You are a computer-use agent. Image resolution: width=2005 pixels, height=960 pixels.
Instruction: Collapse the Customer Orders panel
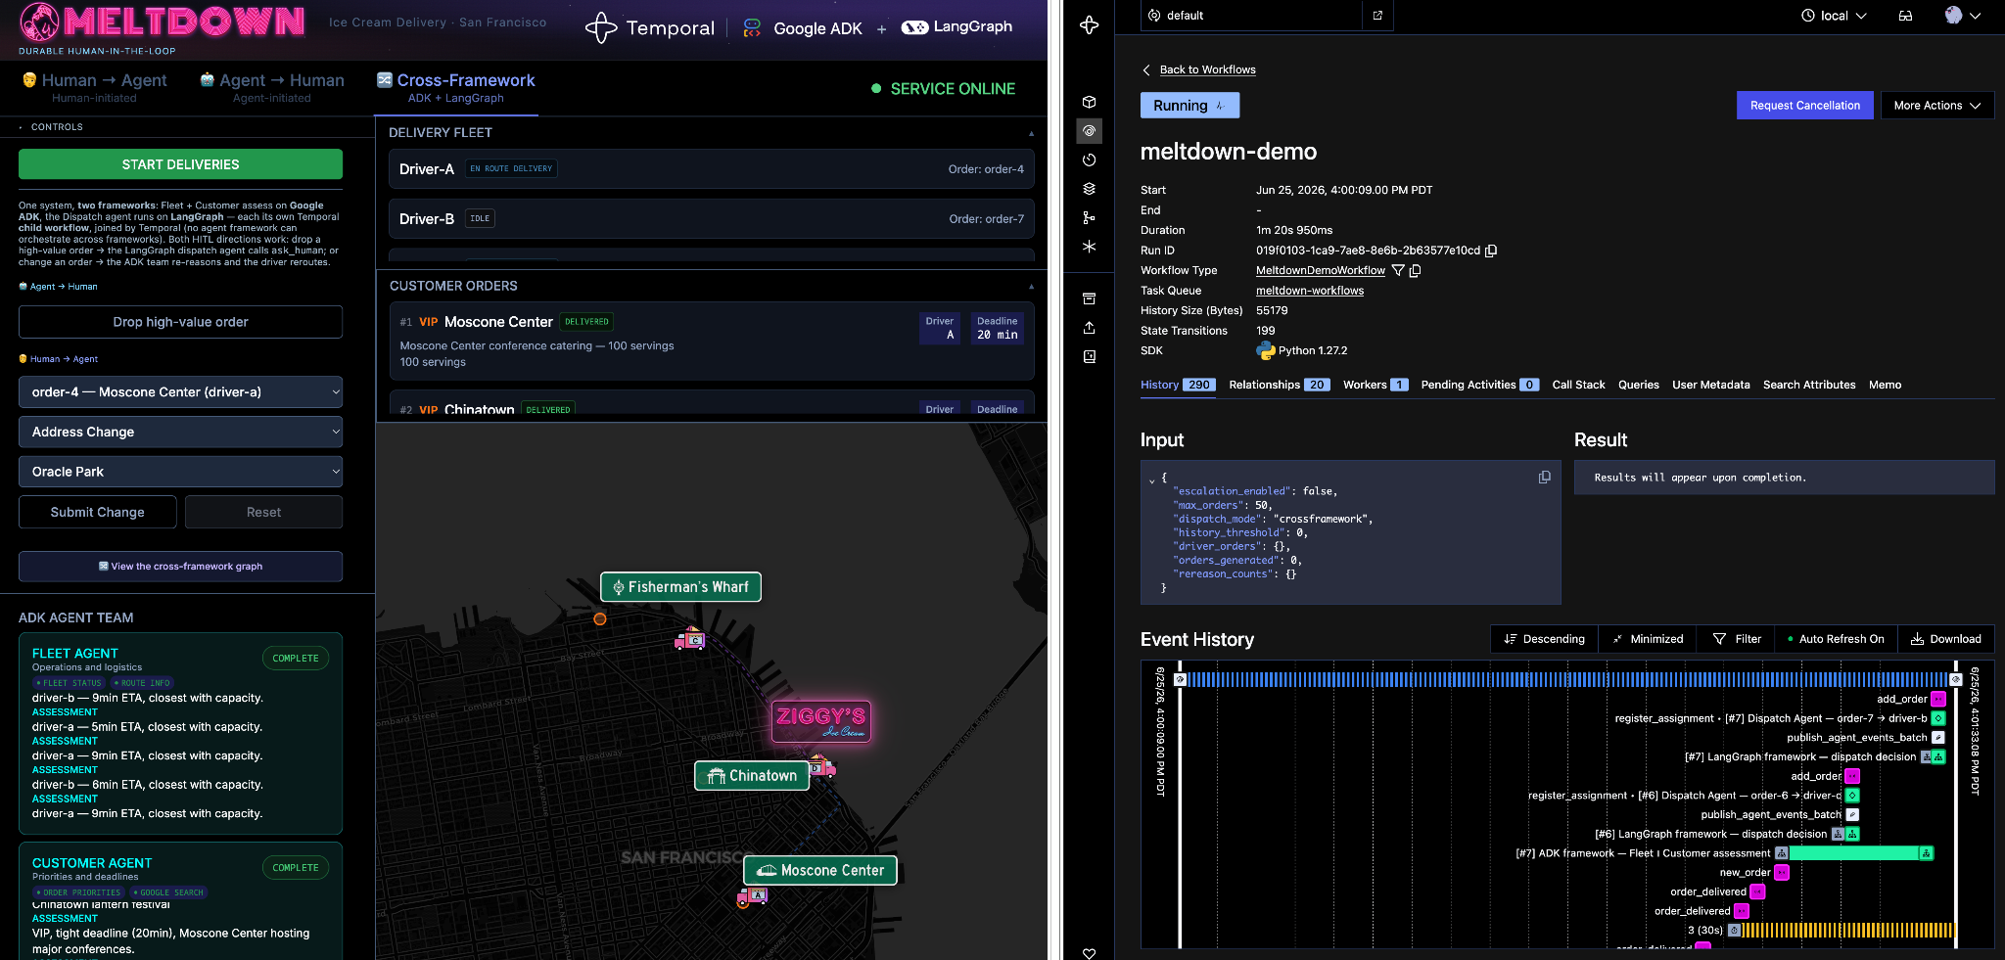click(x=1031, y=286)
